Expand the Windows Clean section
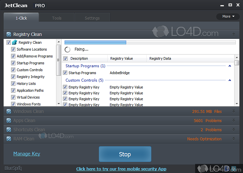This screenshot has width=243, height=173. (x=234, y=111)
